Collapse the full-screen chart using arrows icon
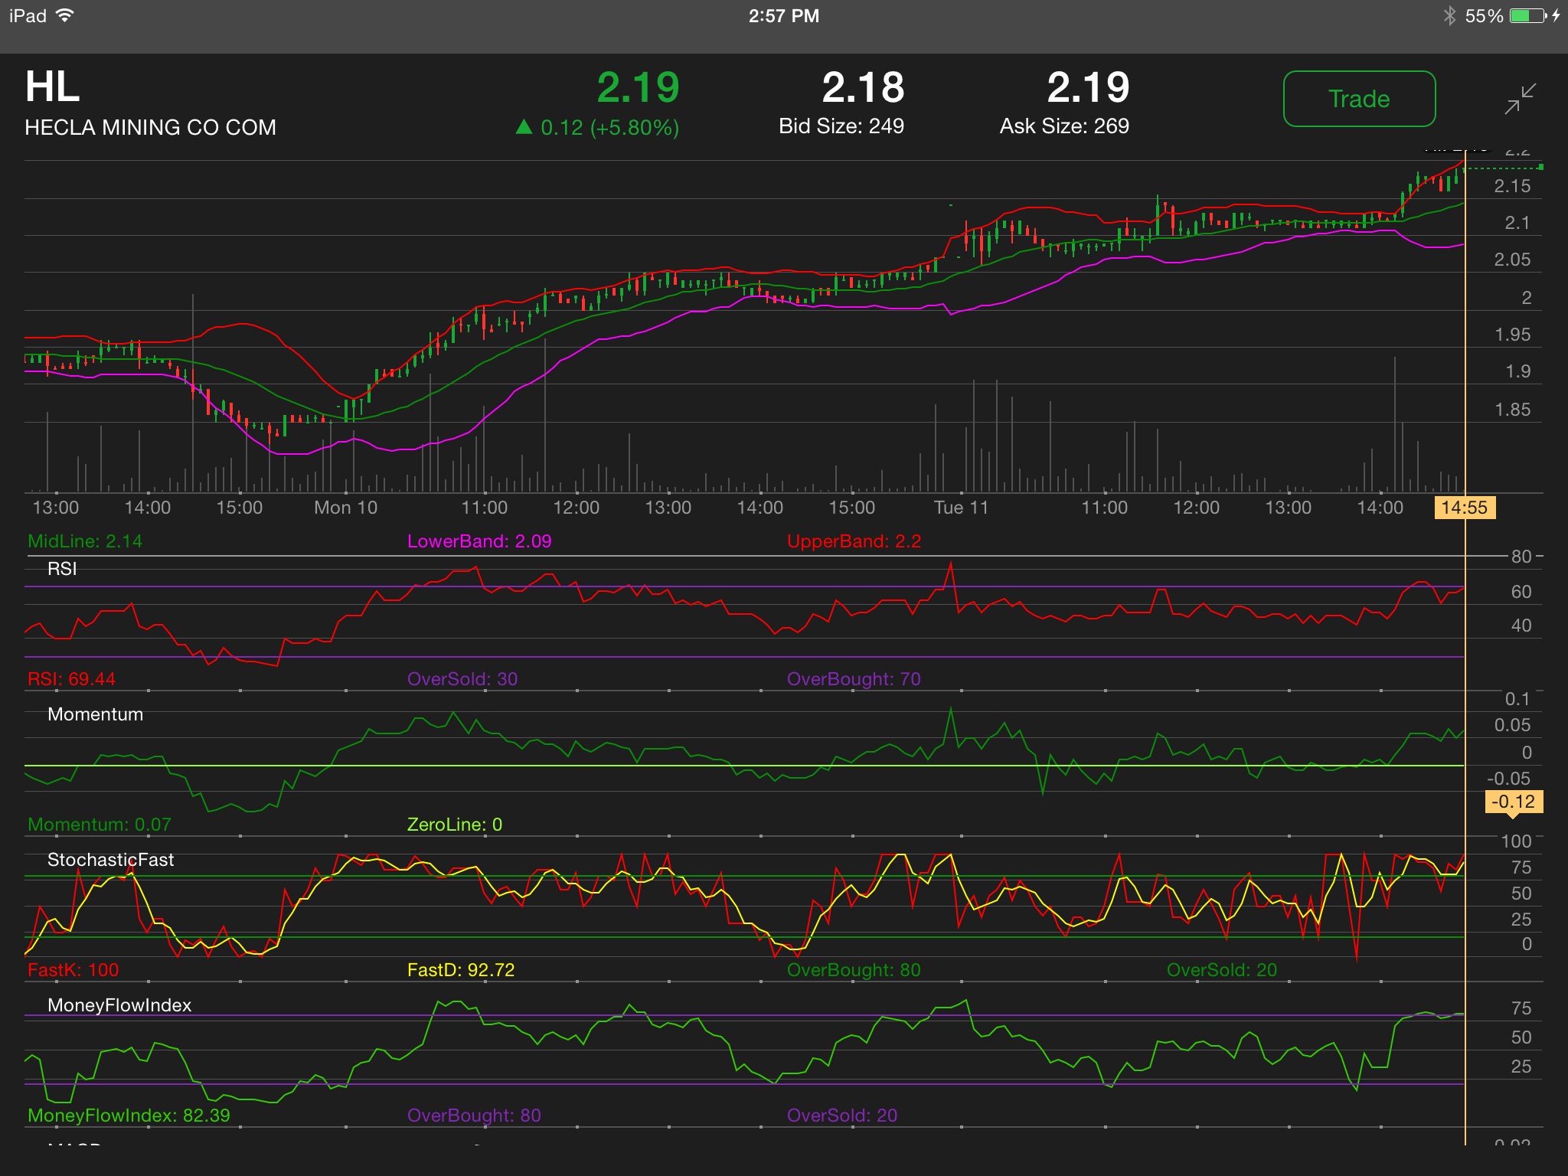The width and height of the screenshot is (1568, 1176). pos(1520,100)
